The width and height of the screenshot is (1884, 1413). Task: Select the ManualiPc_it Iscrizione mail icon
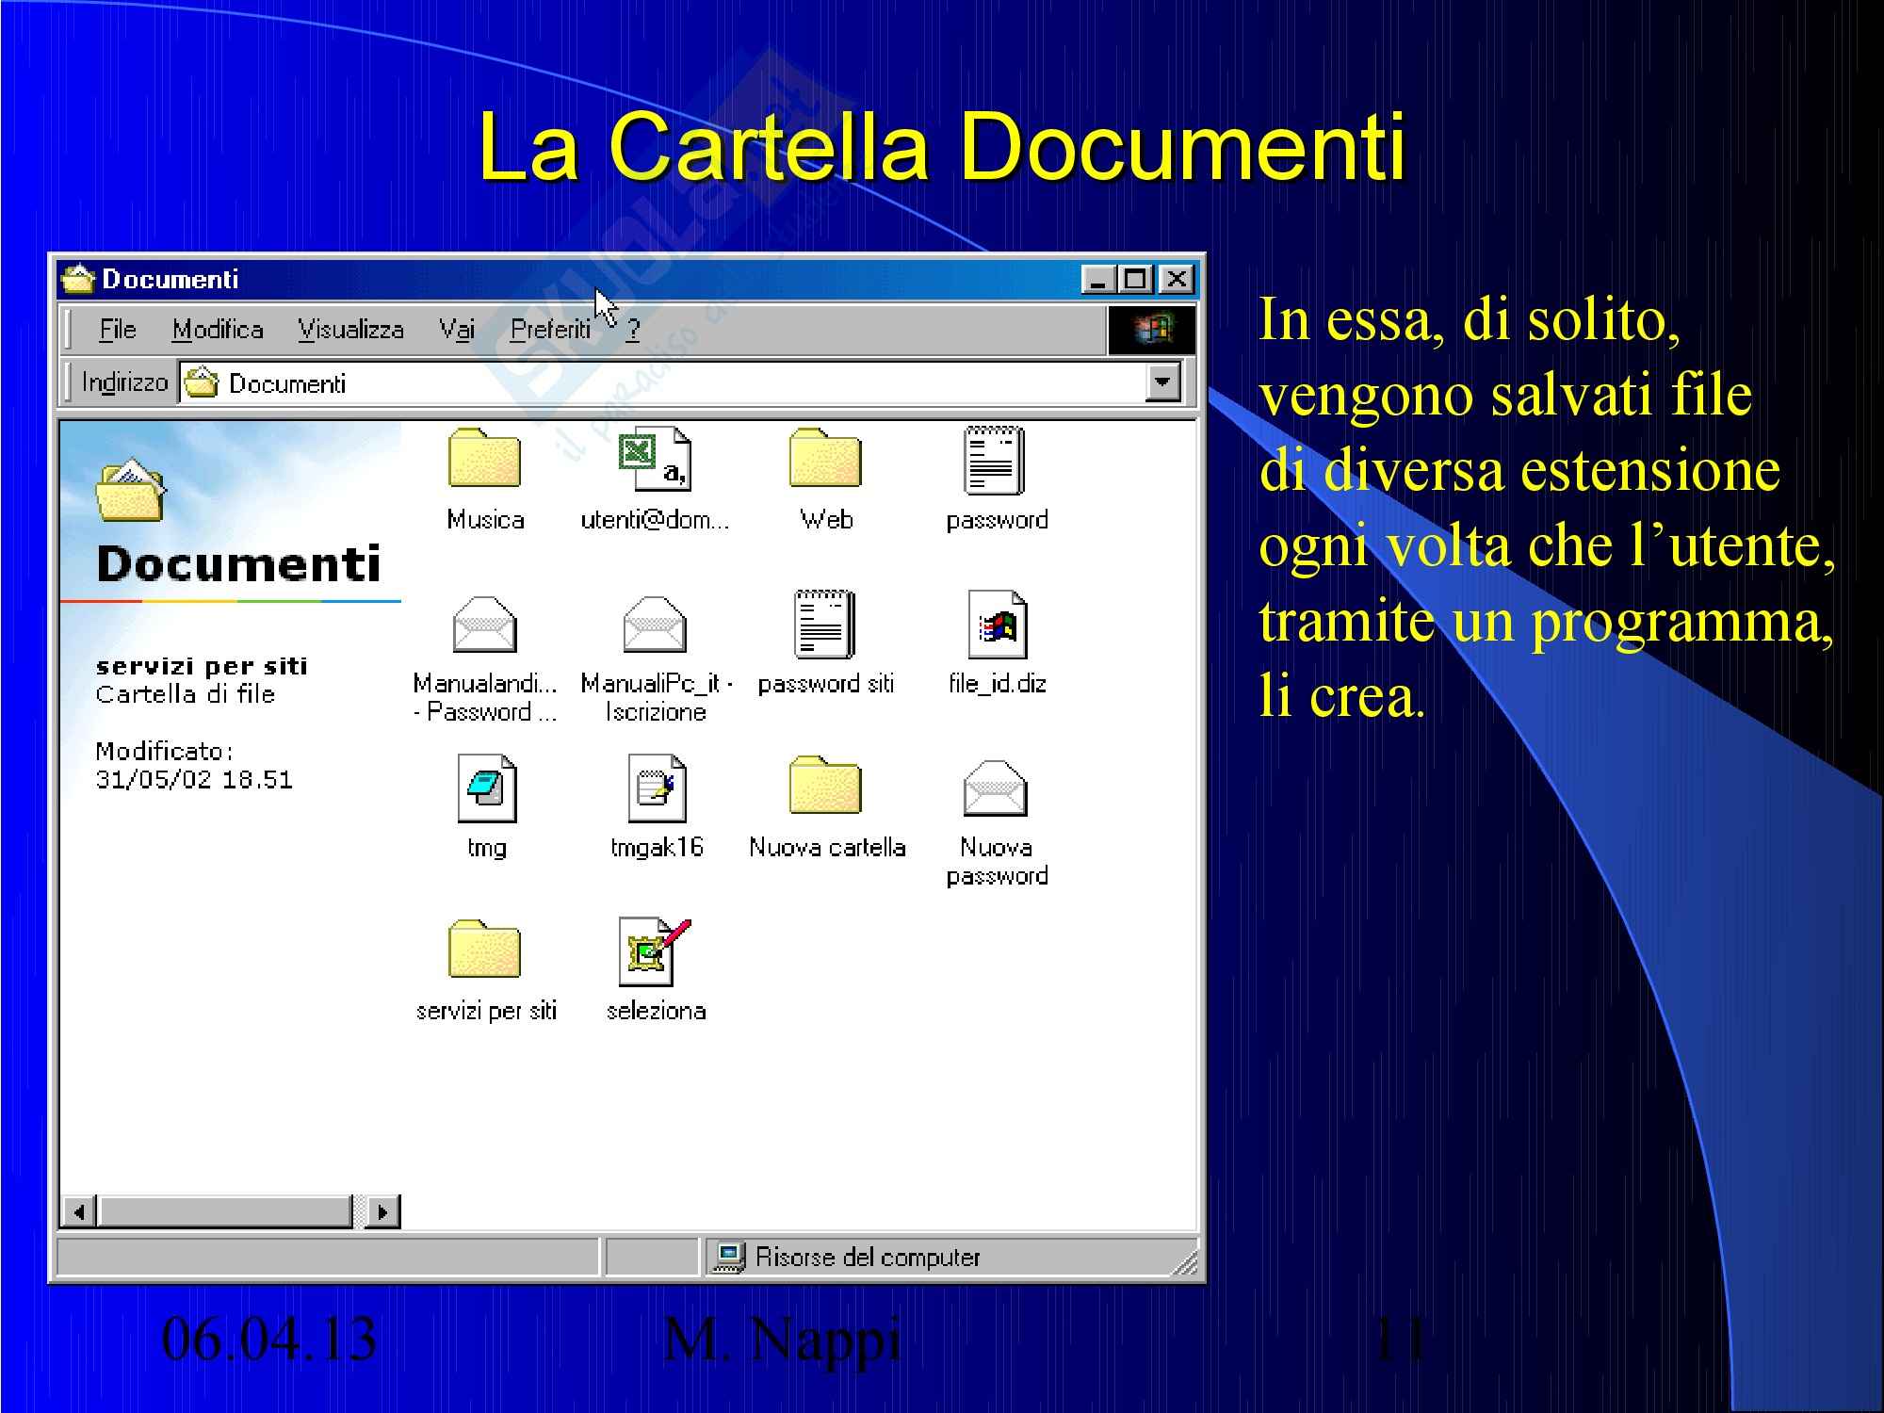pyautogui.click(x=655, y=625)
